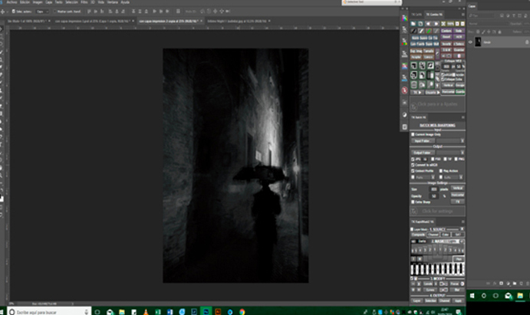Viewport: 530px width, 315px height.
Task: Click the TK Combo panel tab
Action: [433, 15]
